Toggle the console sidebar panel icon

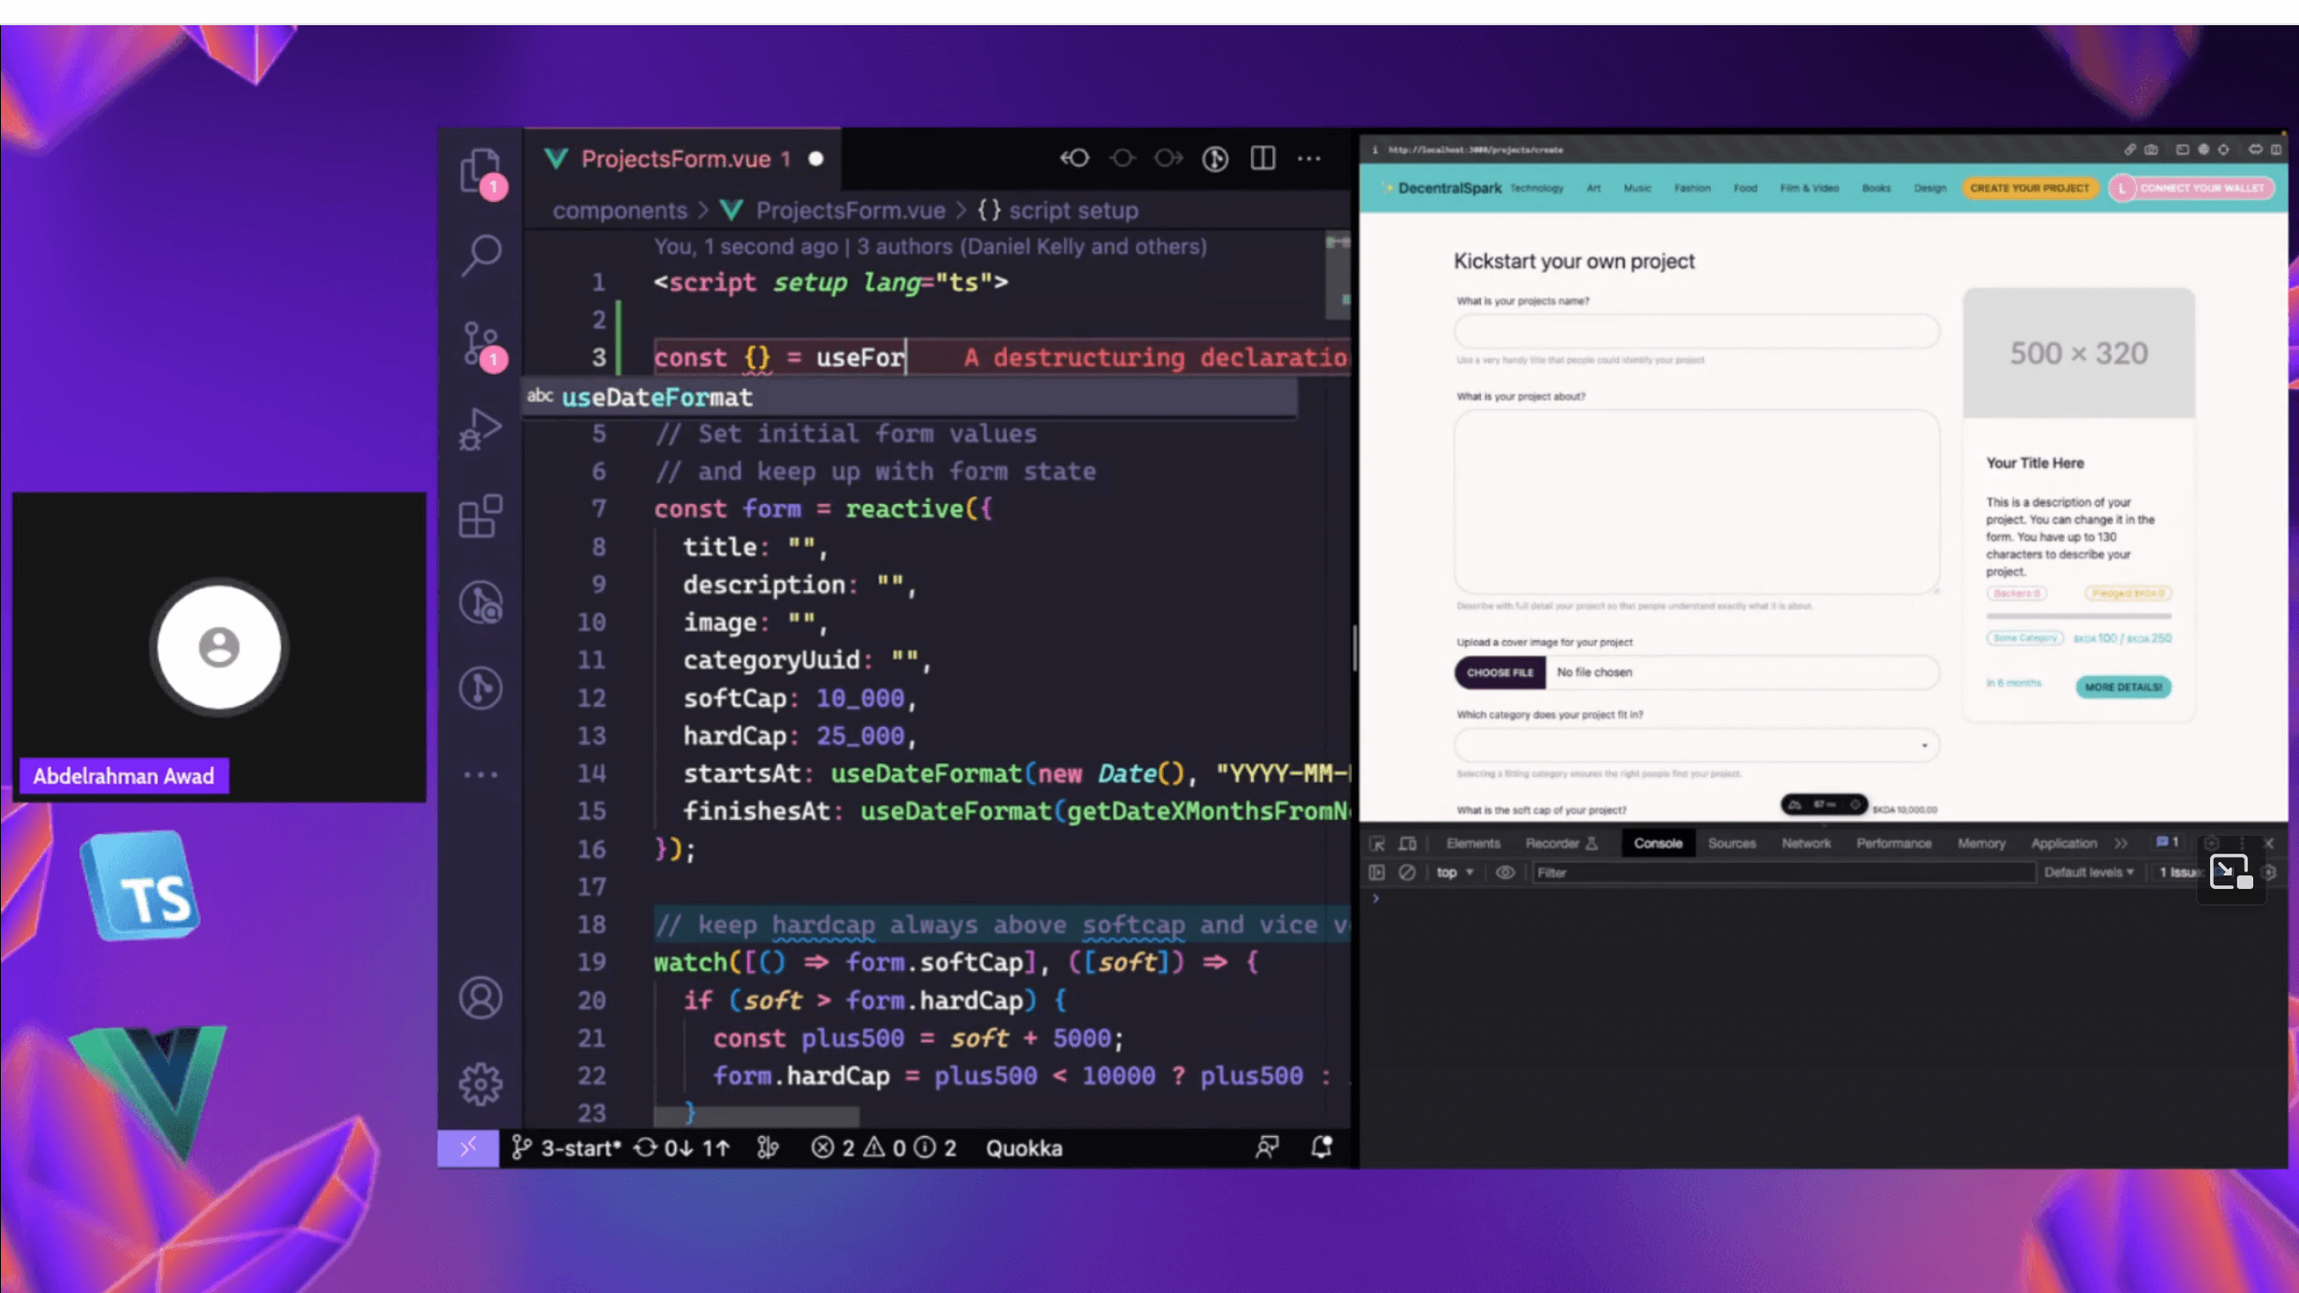click(x=1377, y=873)
